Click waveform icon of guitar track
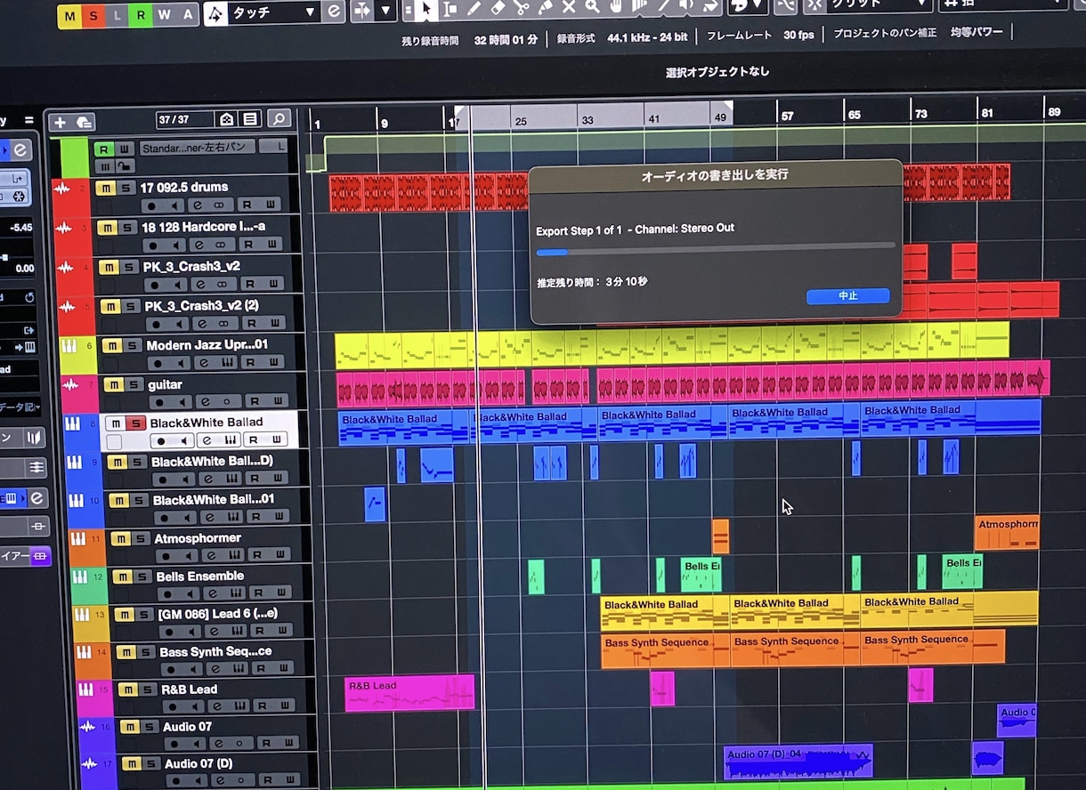Viewport: 1086px width, 790px height. coord(71,384)
